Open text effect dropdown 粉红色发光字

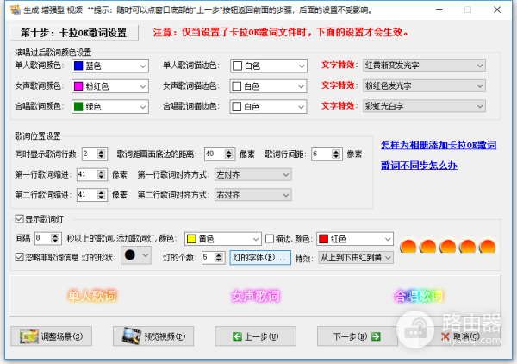click(x=424, y=85)
